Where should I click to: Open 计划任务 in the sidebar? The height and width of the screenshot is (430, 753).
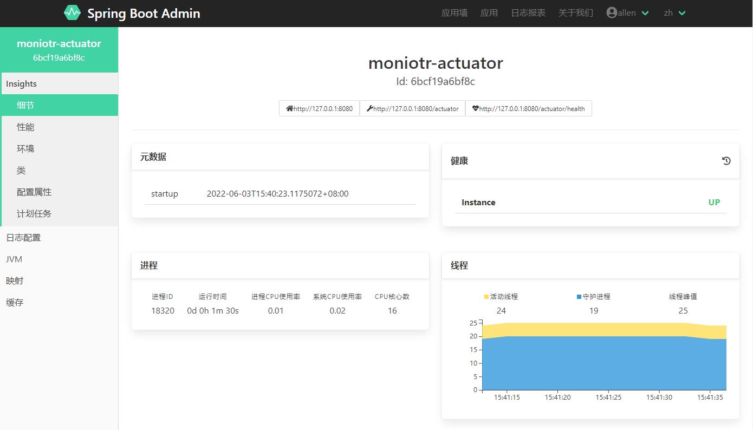point(59,213)
